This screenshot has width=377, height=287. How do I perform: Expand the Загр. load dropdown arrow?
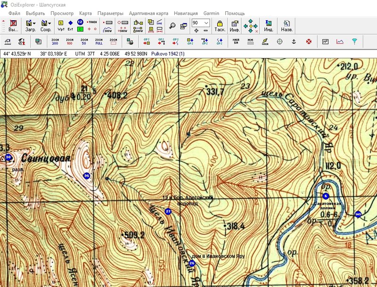[34, 23]
